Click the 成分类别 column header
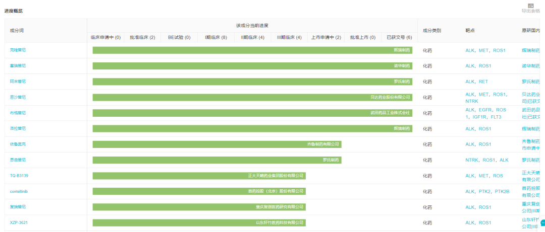 pos(431,31)
